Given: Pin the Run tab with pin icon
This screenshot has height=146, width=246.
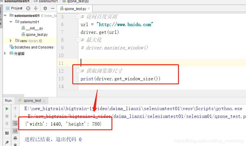Looking at the screenshot, I should pos(7,142).
